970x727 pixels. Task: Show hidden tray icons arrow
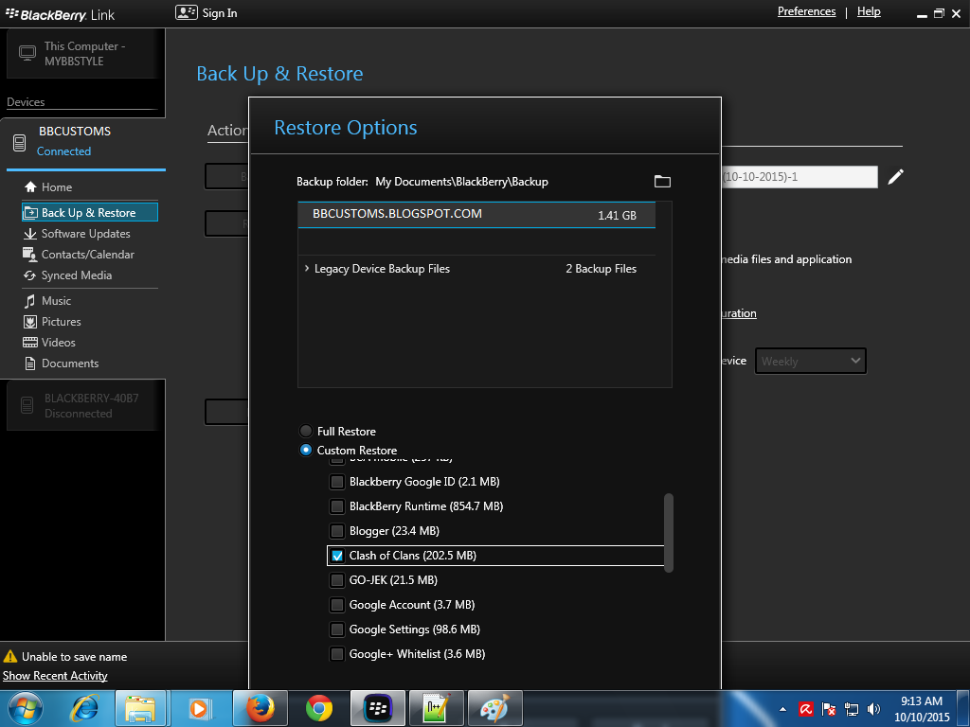pyautogui.click(x=782, y=709)
